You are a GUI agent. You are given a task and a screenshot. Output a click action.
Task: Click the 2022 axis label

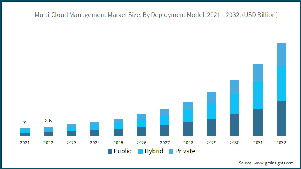(48, 143)
